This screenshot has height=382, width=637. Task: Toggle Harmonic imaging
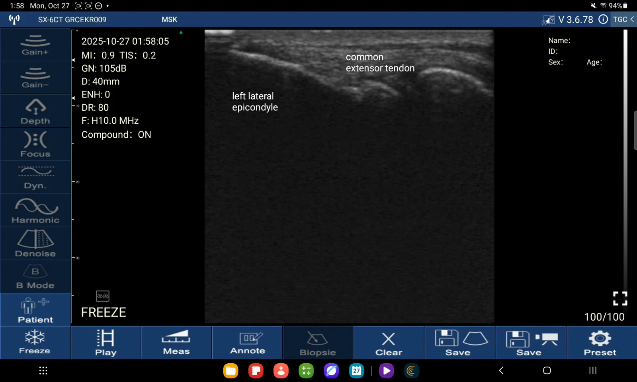(35, 210)
